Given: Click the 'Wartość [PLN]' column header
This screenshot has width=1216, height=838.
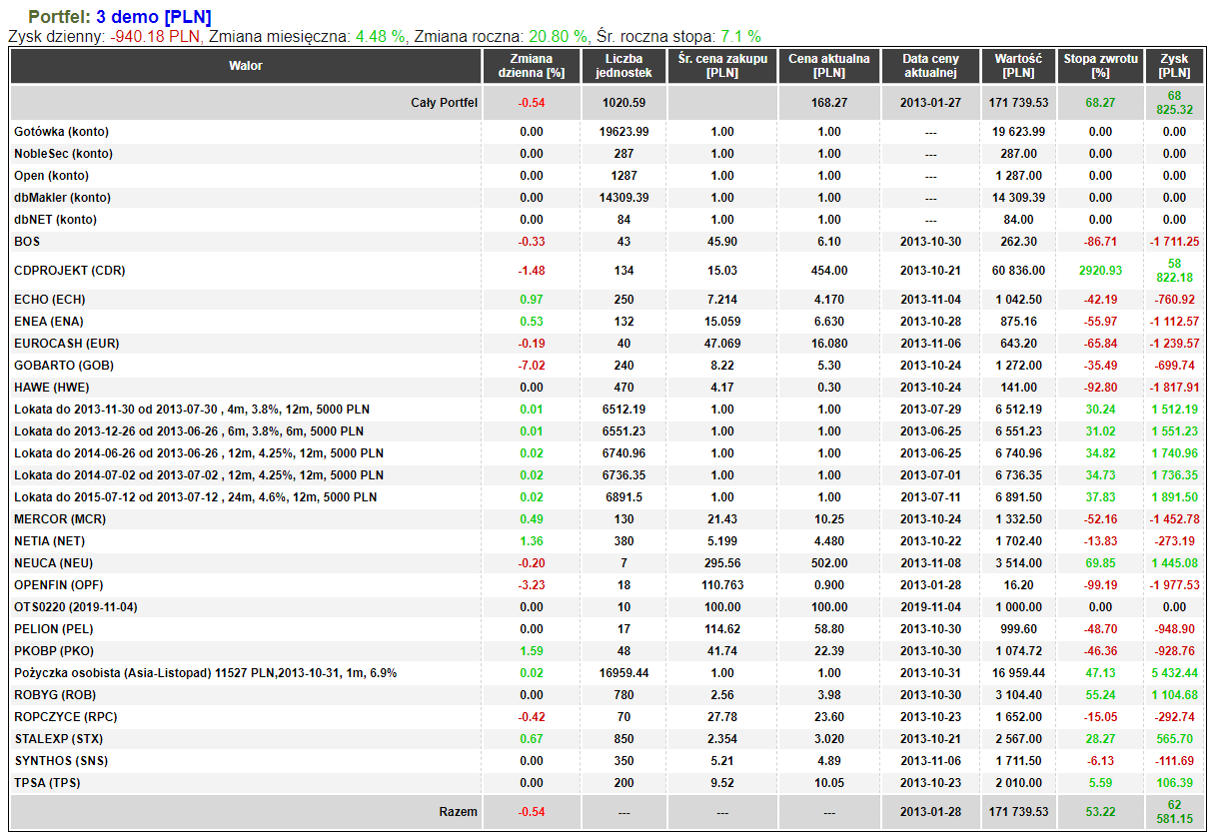Looking at the screenshot, I should coord(1019,66).
